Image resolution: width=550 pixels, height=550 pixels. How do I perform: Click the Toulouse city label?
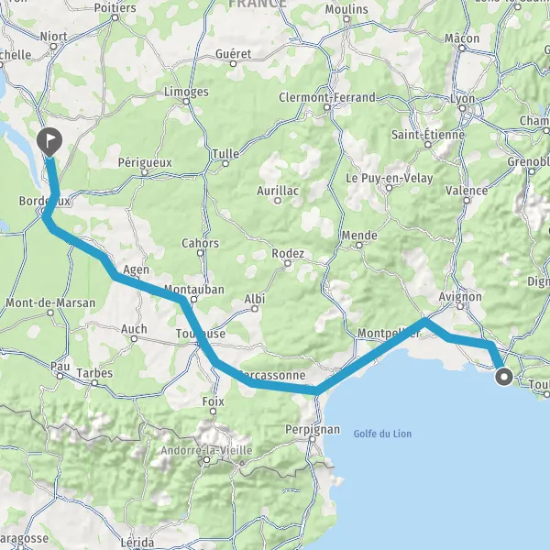click(201, 334)
